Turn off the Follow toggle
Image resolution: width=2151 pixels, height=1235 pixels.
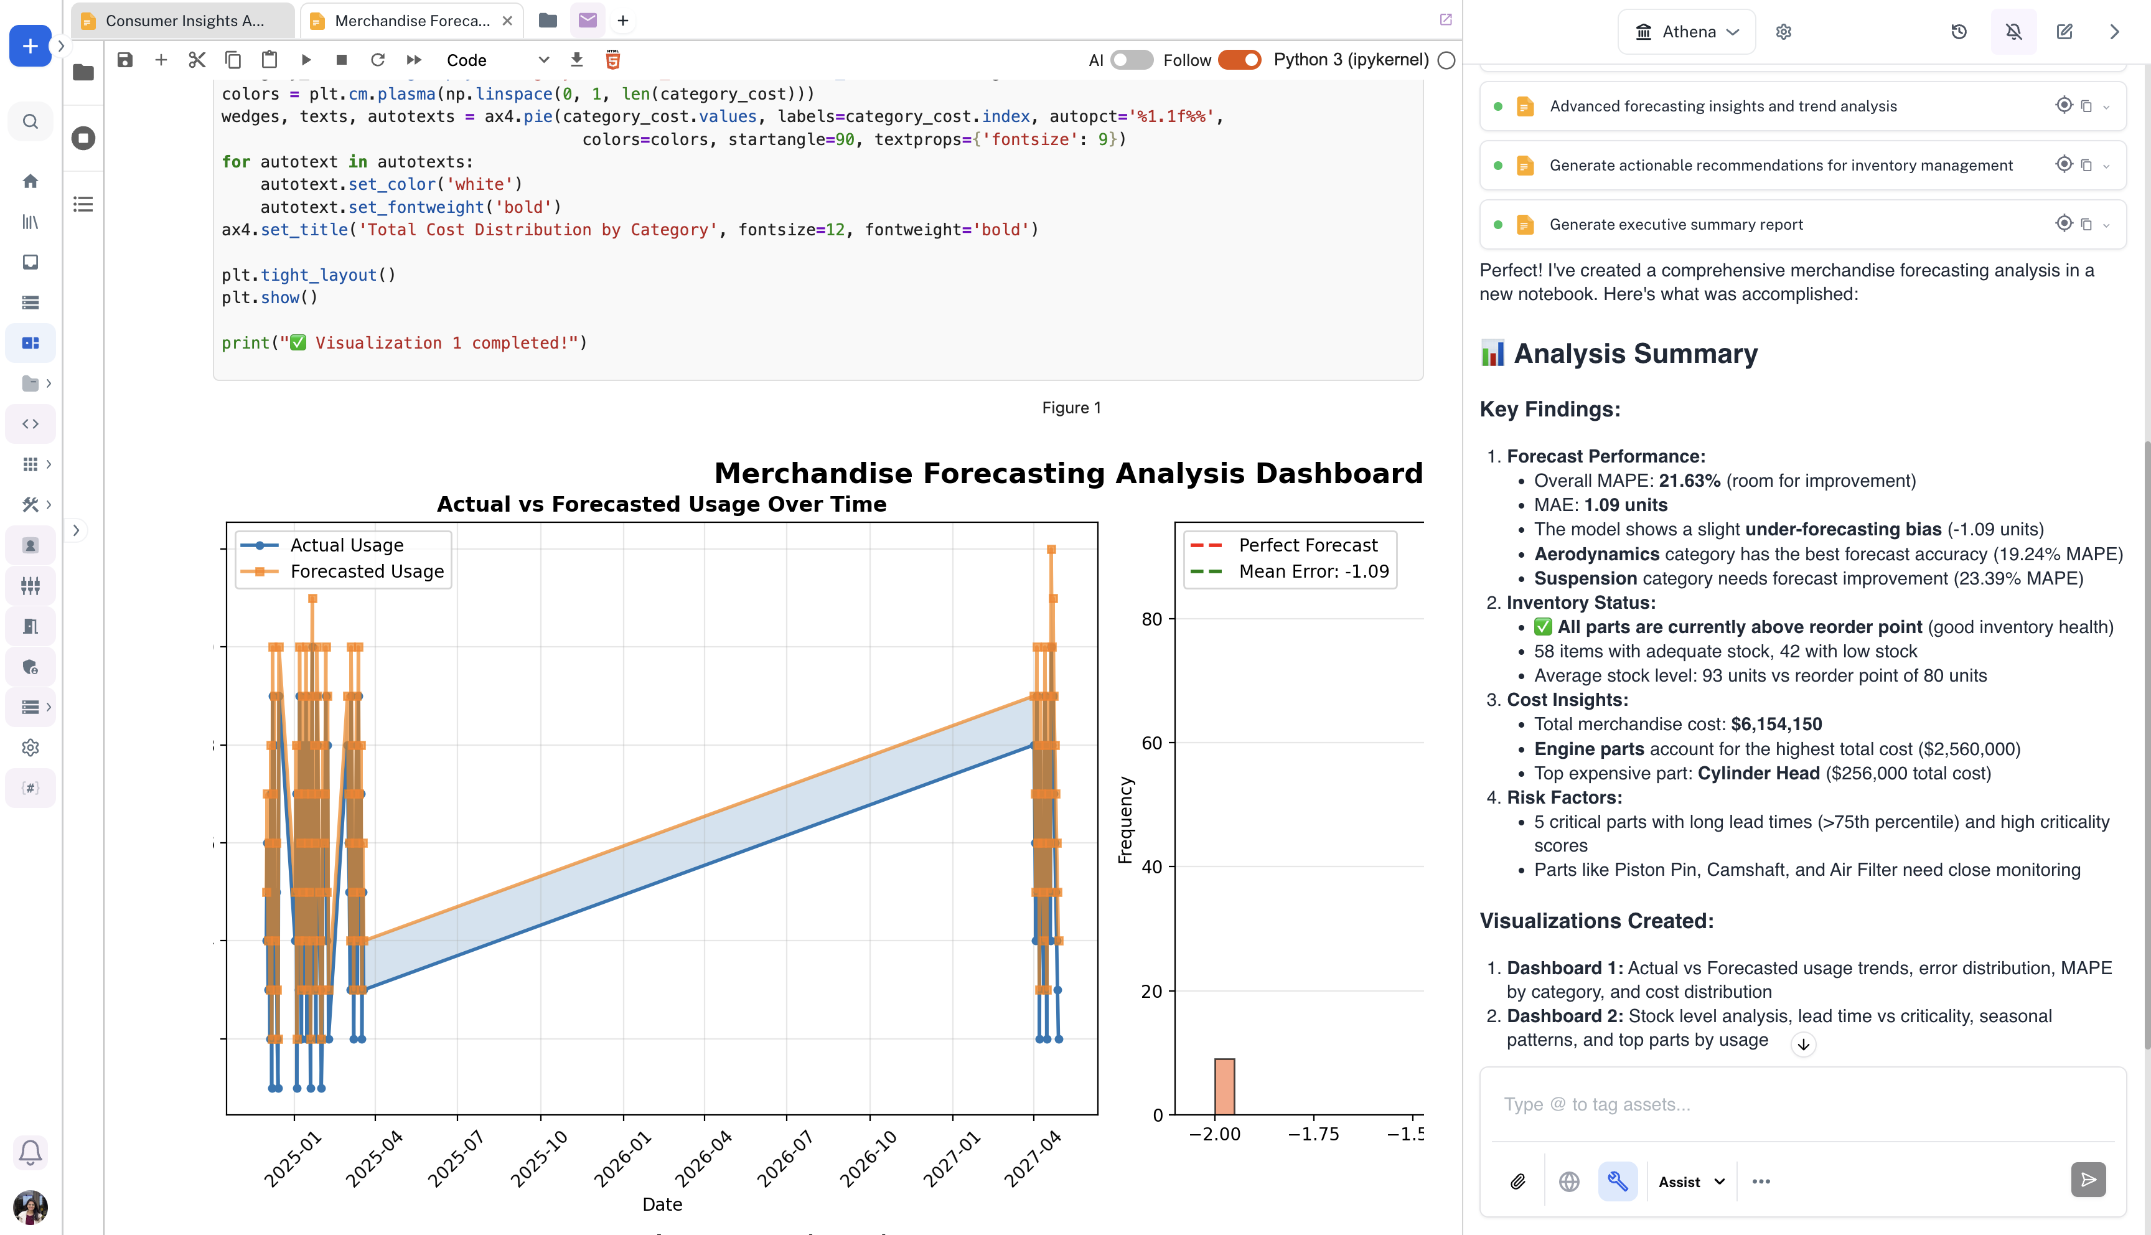(1239, 59)
